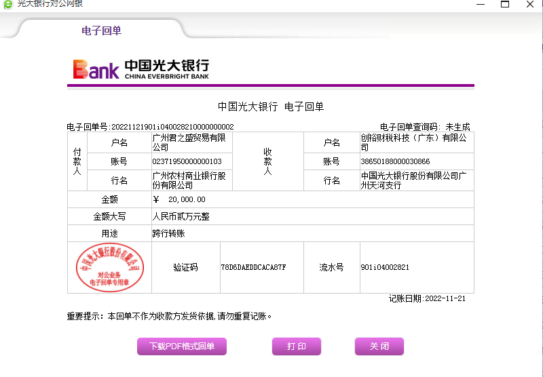Close the window with the X icon
The height and width of the screenshot is (377, 543).
530,4
